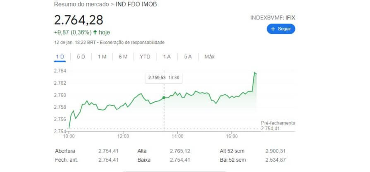Click the Pré-fechamento 2.754,41 label
This screenshot has height=172, width=370.
[x=278, y=126]
